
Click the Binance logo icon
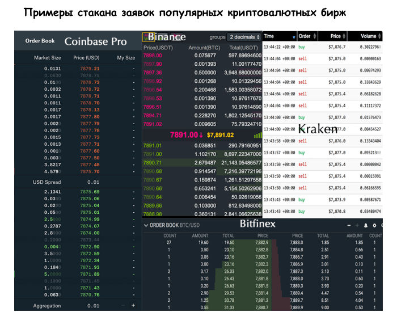[x=145, y=37]
